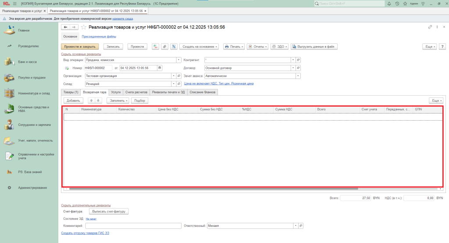The height and width of the screenshot is (243, 449).
Task: Open the Склад dropdown list
Action: 174,84
